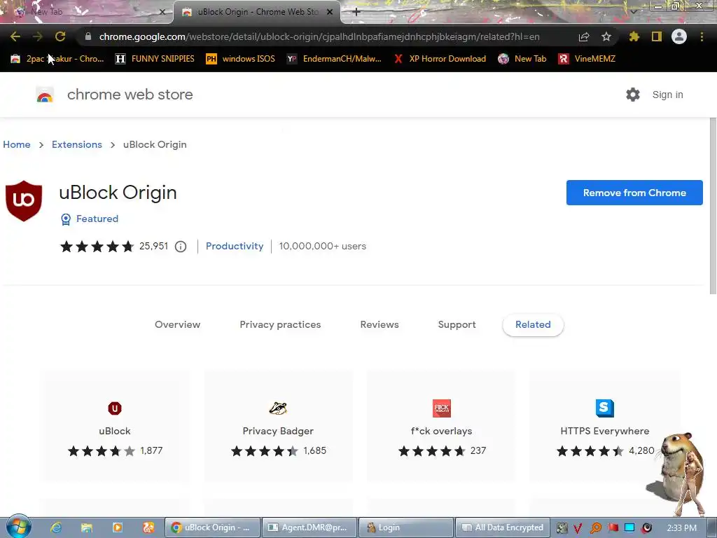Image resolution: width=717 pixels, height=538 pixels.
Task: Switch to Login taskbar window
Action: tap(406, 527)
